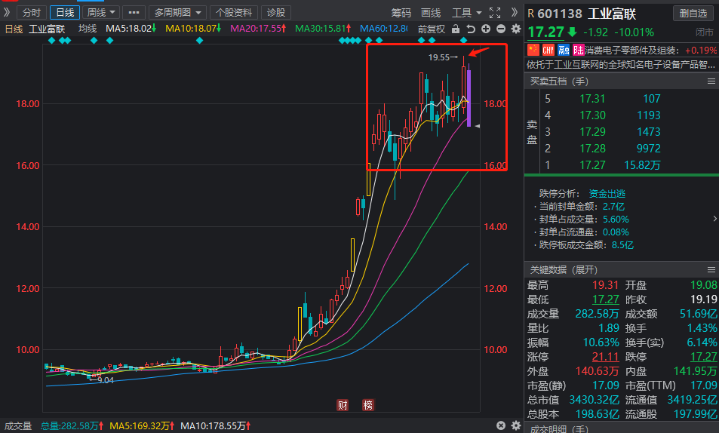Image resolution: width=719 pixels, height=433 pixels.
Task: Click the fullscreen expand icon in toolbar
Action: (x=495, y=12)
